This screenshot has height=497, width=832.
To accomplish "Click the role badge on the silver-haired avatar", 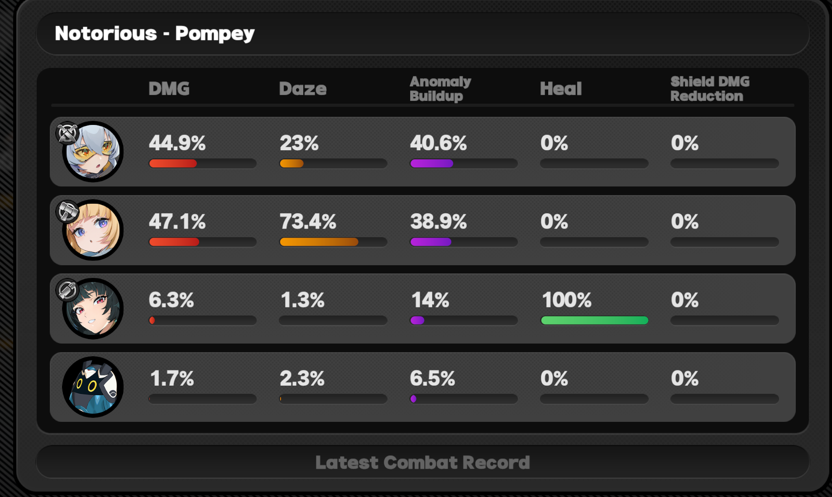I will [67, 133].
